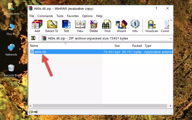The height and width of the screenshot is (120, 192).
Task: Click the archive path text field
Action: [107, 38]
